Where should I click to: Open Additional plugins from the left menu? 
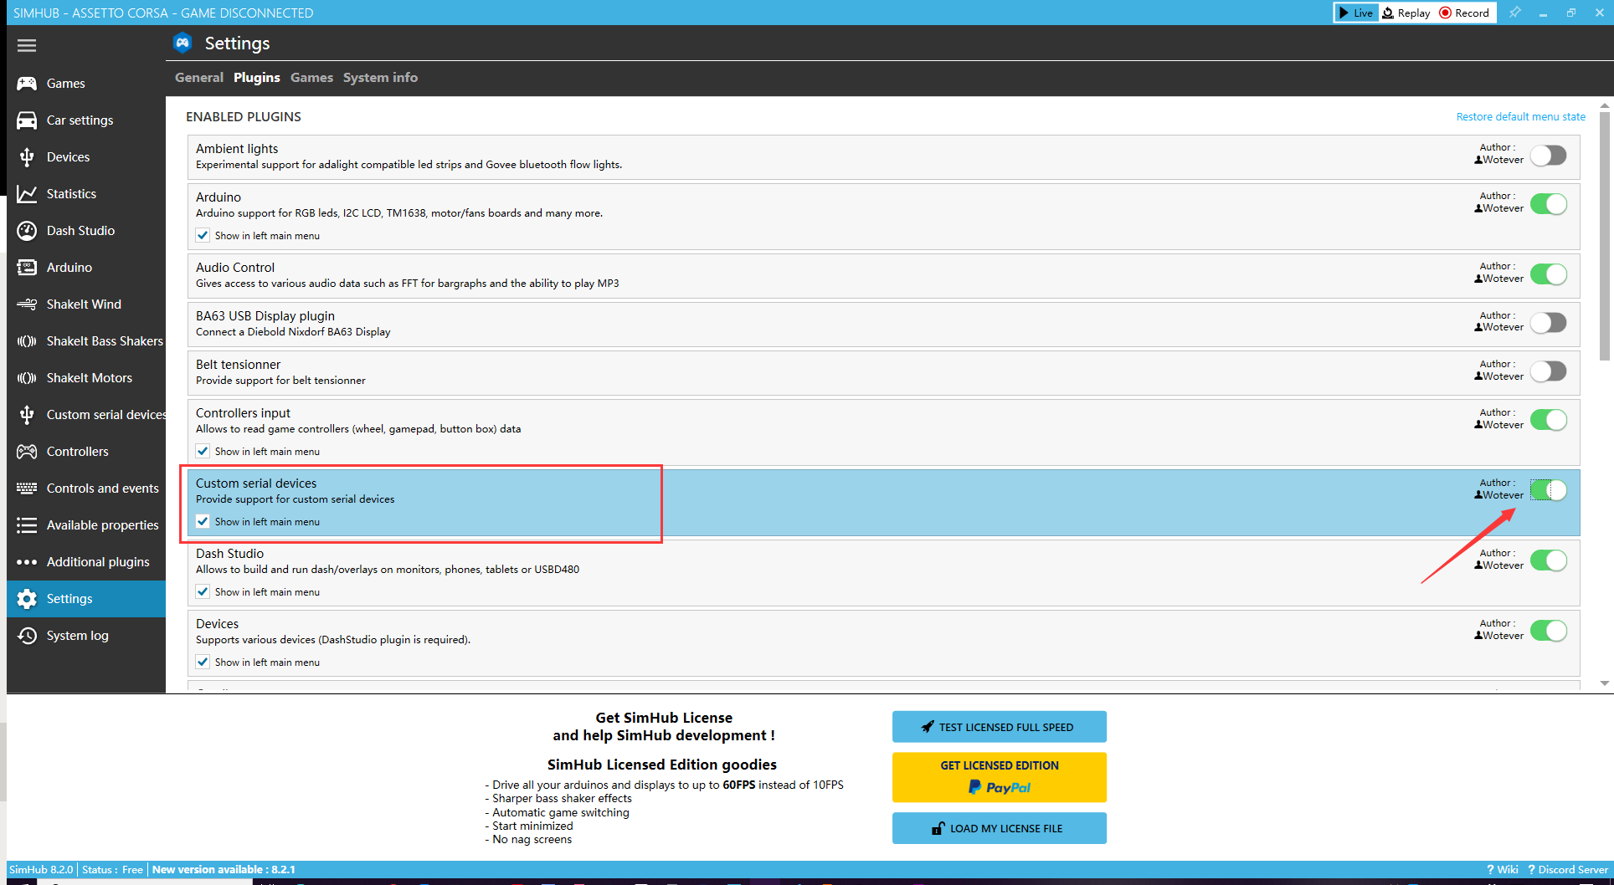[x=86, y=562]
